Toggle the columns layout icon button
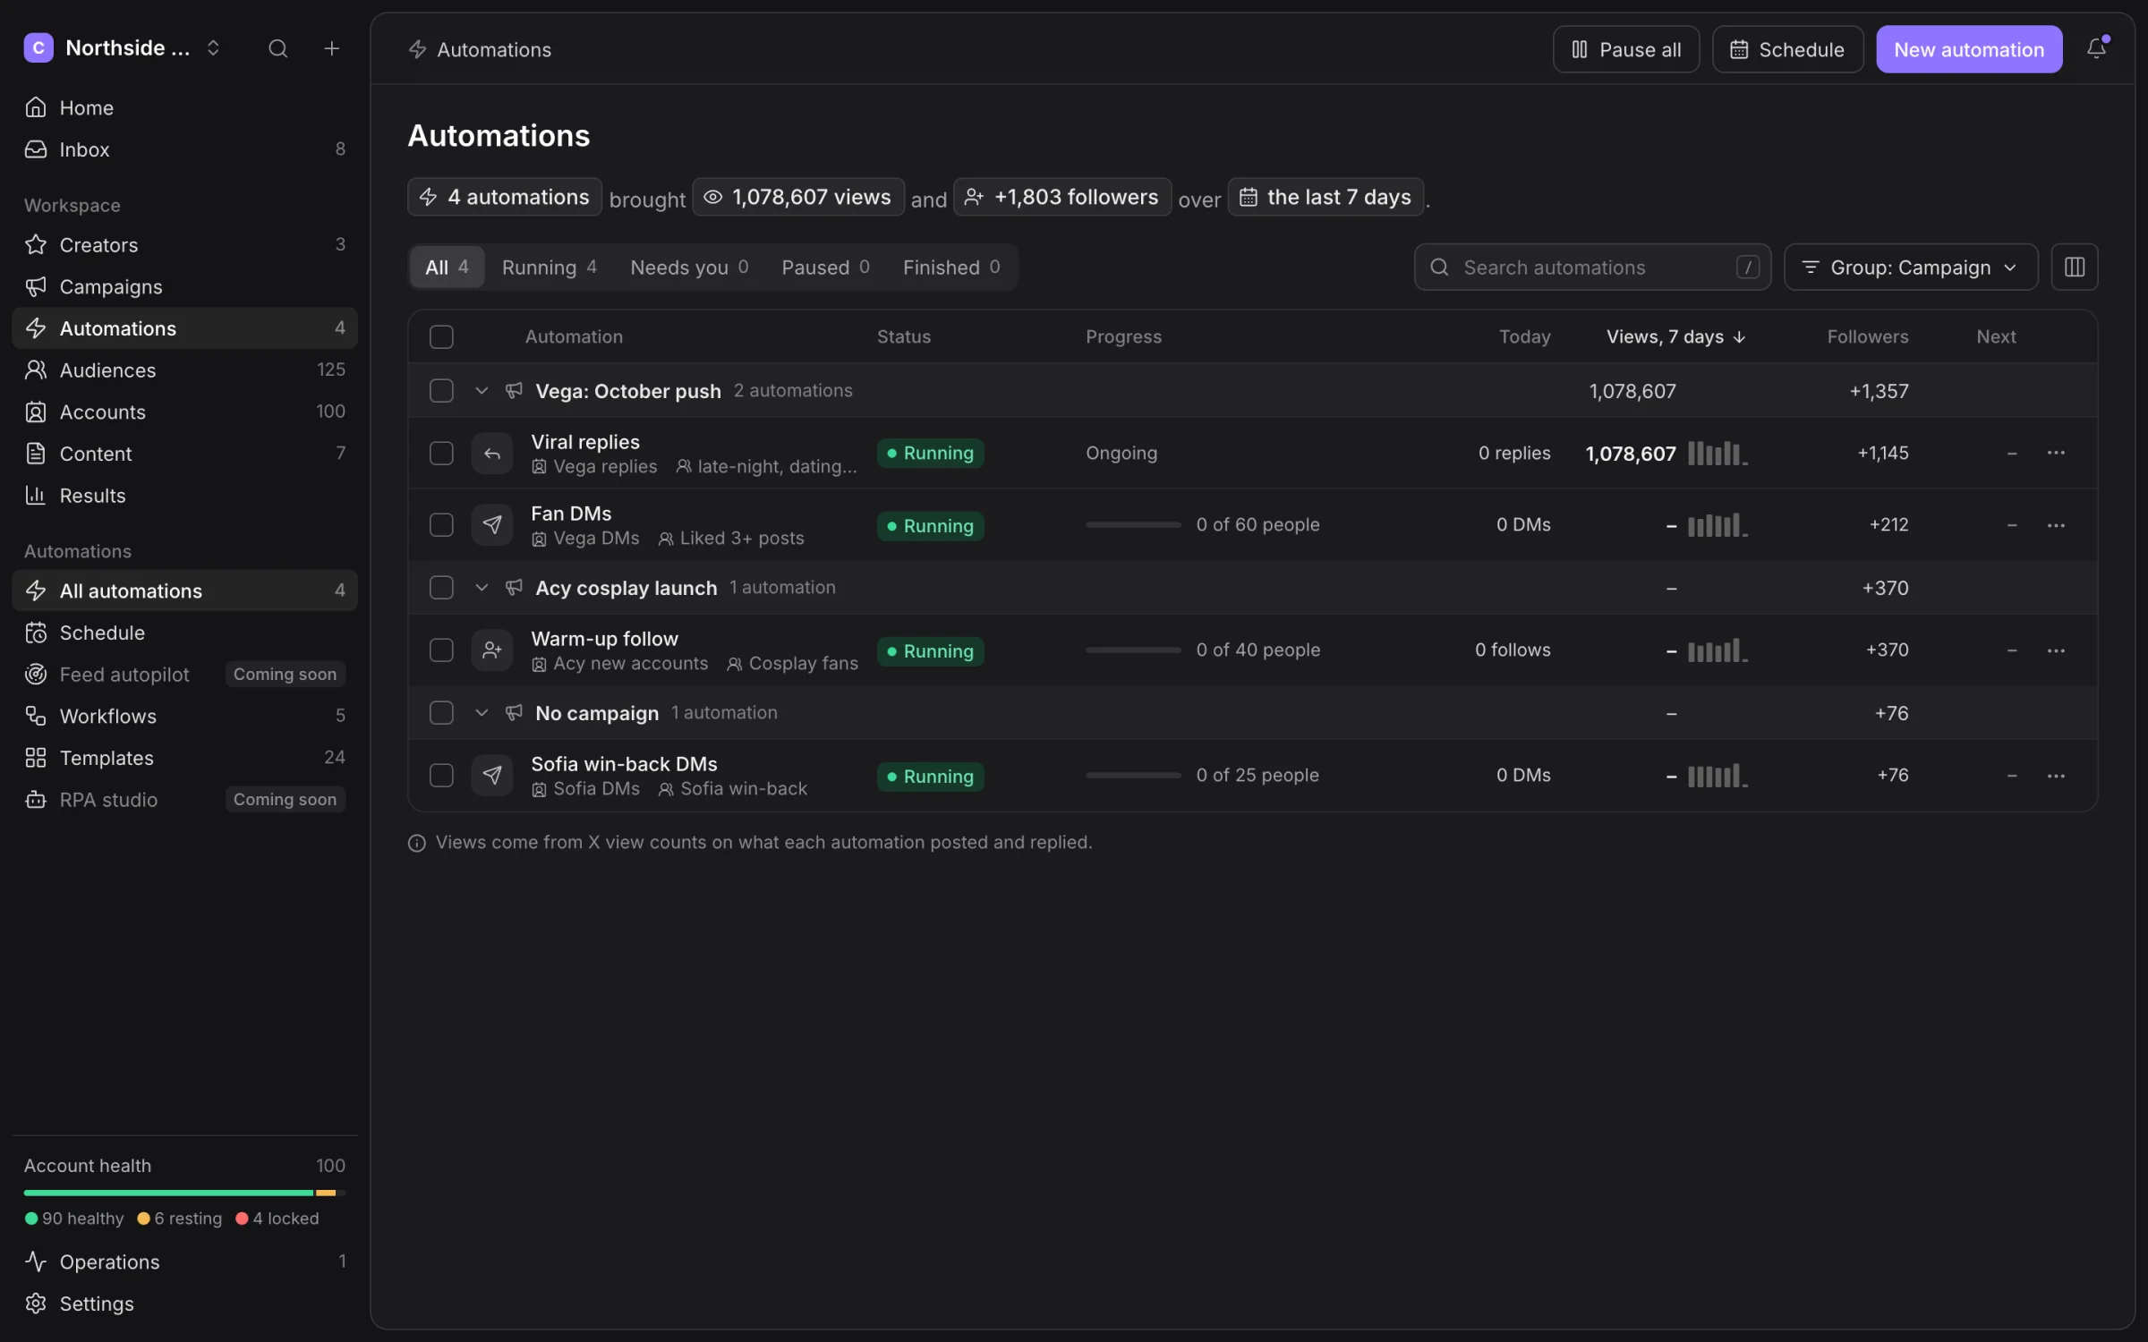Image resolution: width=2148 pixels, height=1342 pixels. click(2074, 267)
